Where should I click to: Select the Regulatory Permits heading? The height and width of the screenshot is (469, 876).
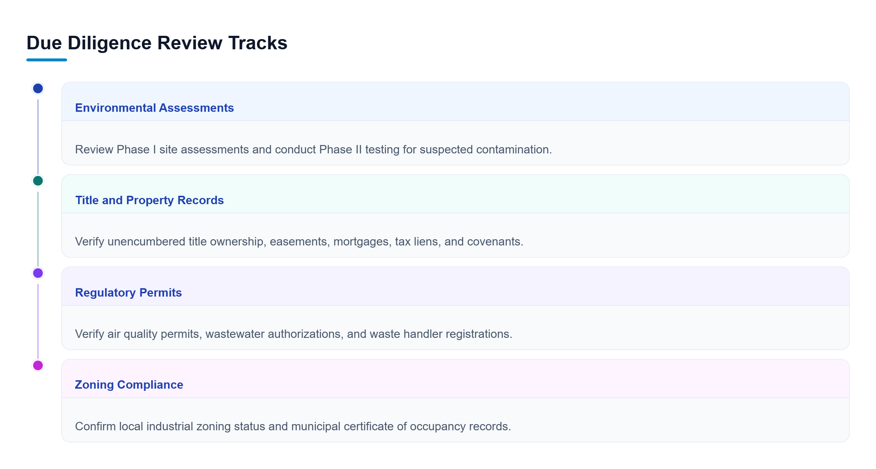click(128, 293)
